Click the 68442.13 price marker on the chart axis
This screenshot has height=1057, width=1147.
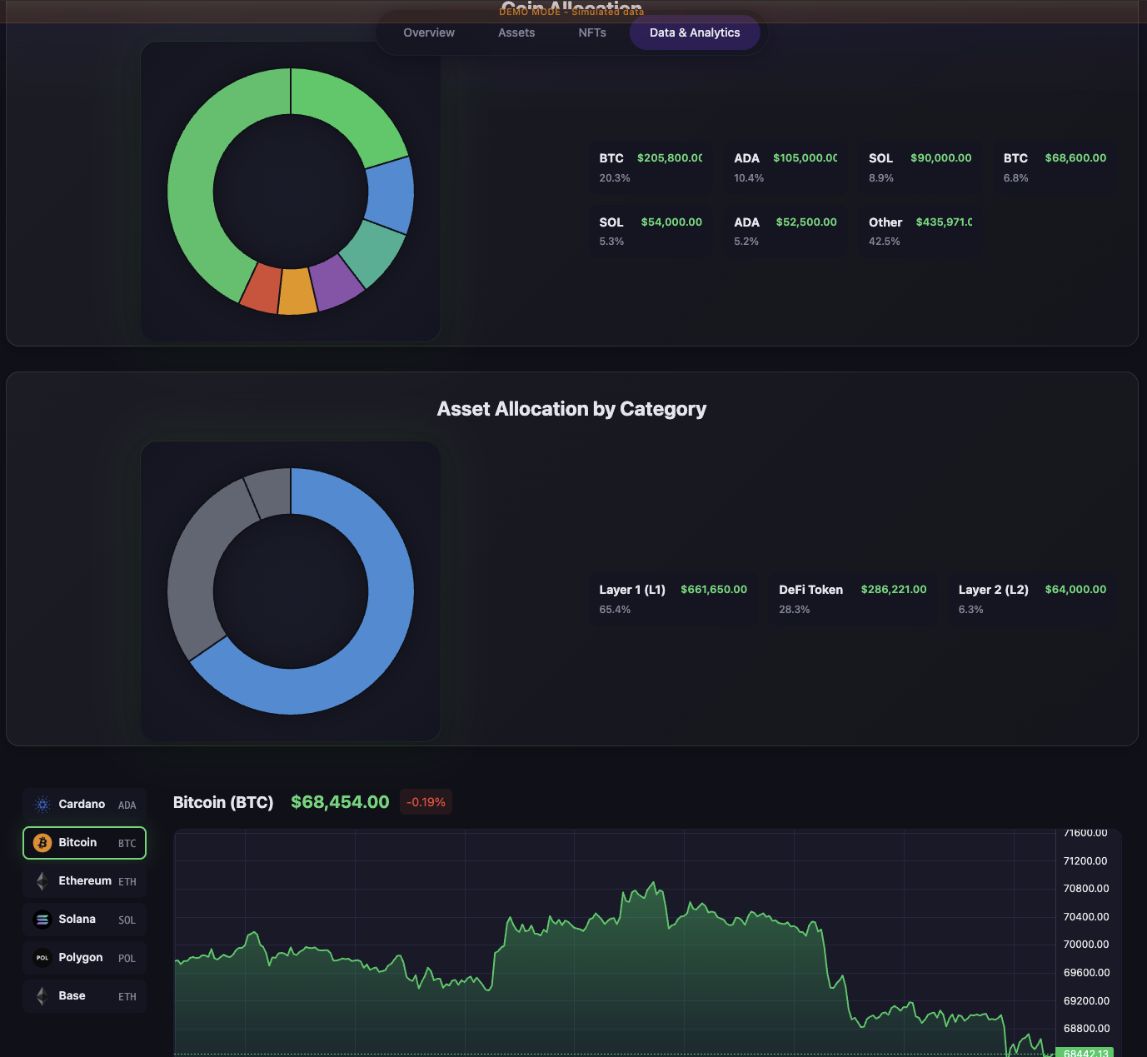click(1084, 1053)
